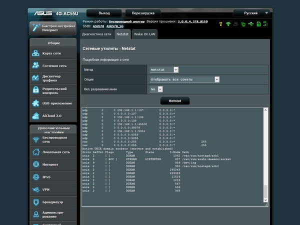Switch to Диагностика сети tab

[x=96, y=34]
